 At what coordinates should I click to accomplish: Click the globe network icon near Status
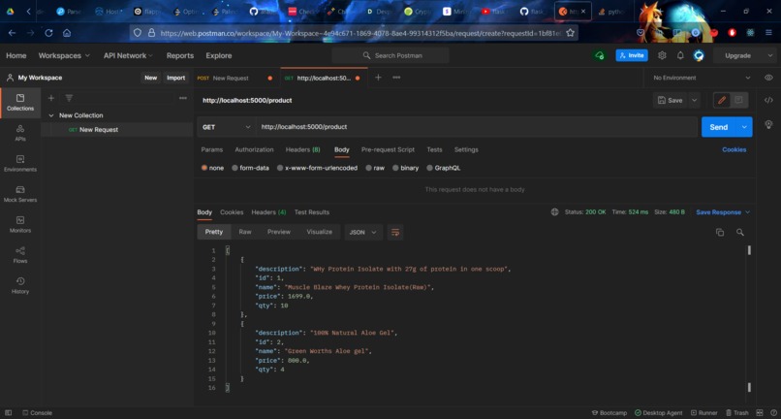(x=554, y=212)
